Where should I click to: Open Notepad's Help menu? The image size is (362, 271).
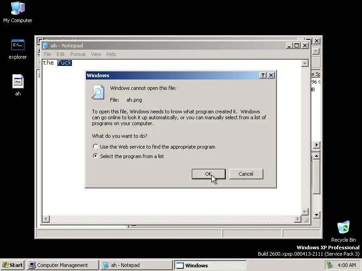tap(111, 54)
